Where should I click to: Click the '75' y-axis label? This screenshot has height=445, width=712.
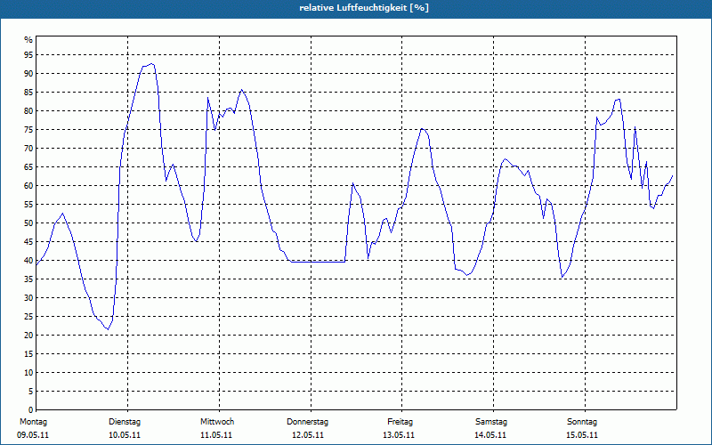tap(28, 129)
